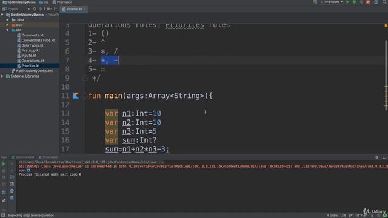388x218 pixels.
Task: Click src breadcrumb in navigation bar
Action: (44, 2)
